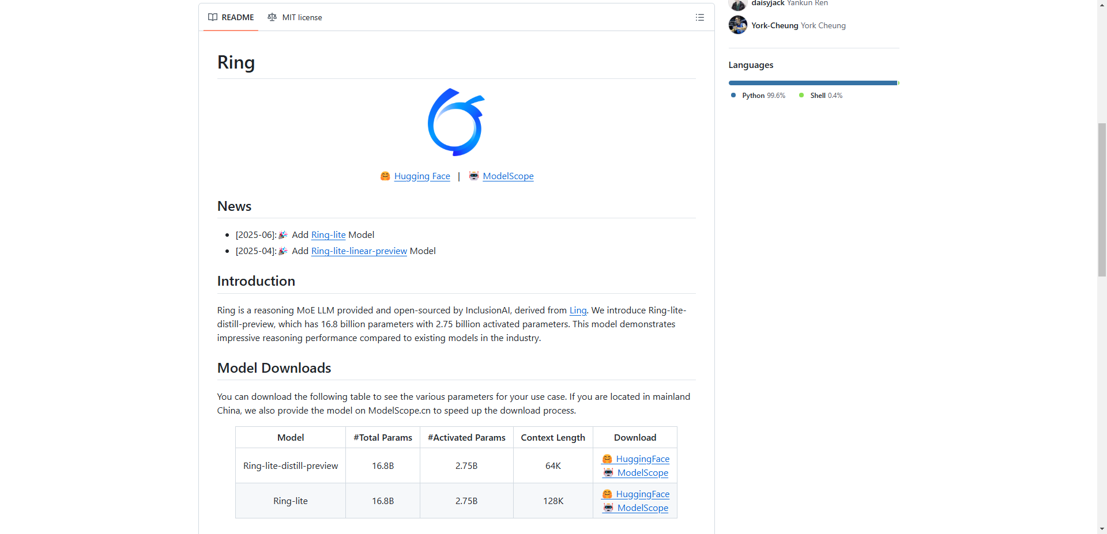Click the Model Downloads heading
Viewport: 1107px width, 534px height.
tap(274, 368)
